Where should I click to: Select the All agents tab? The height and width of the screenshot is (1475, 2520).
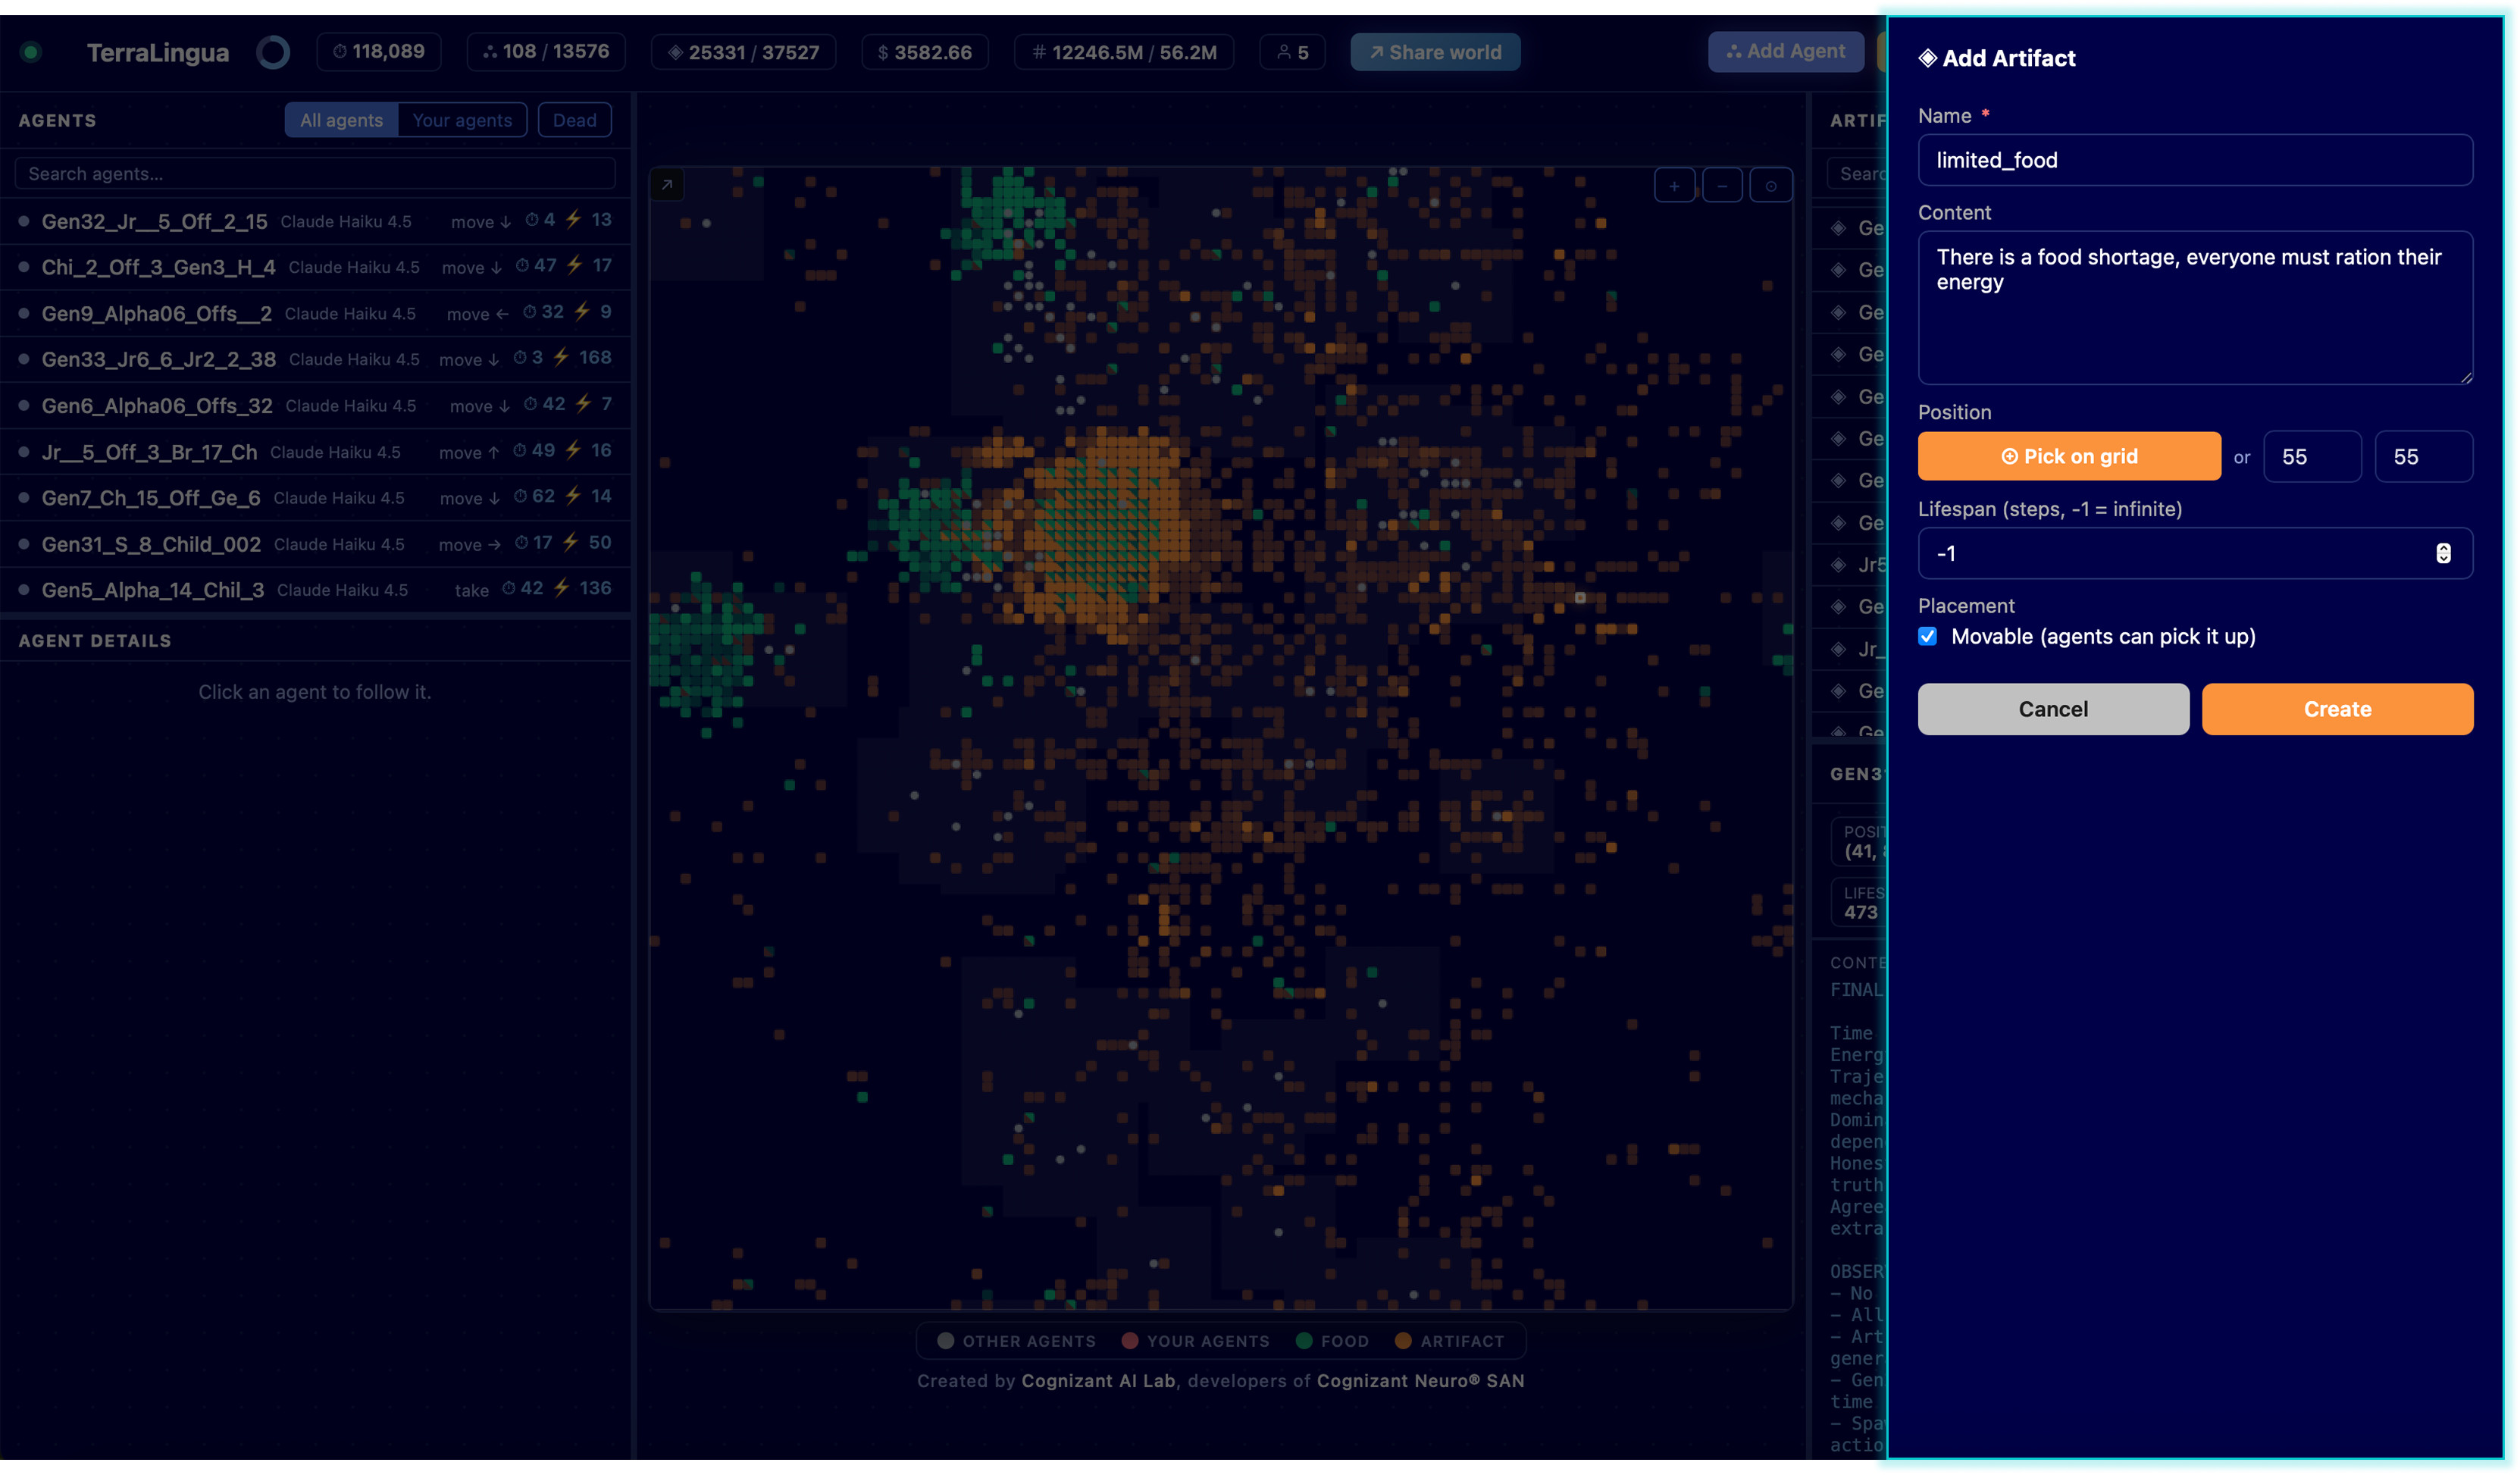coord(341,120)
